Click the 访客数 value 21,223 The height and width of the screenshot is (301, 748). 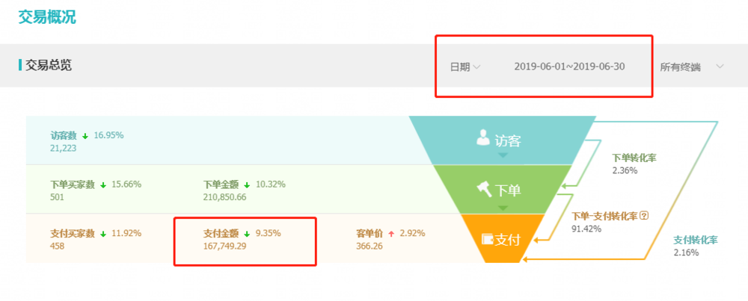63,148
